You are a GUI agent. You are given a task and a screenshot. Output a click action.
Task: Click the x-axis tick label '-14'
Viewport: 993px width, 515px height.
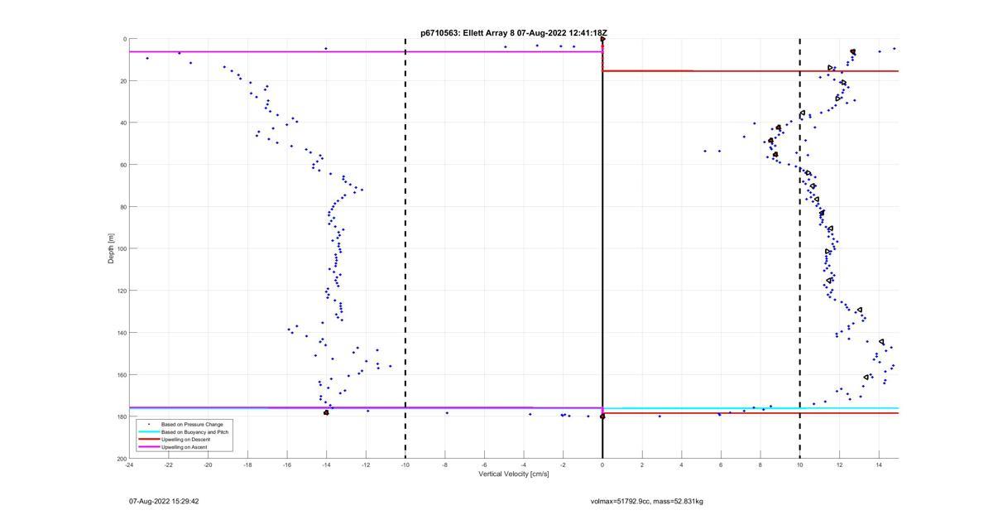coord(326,464)
